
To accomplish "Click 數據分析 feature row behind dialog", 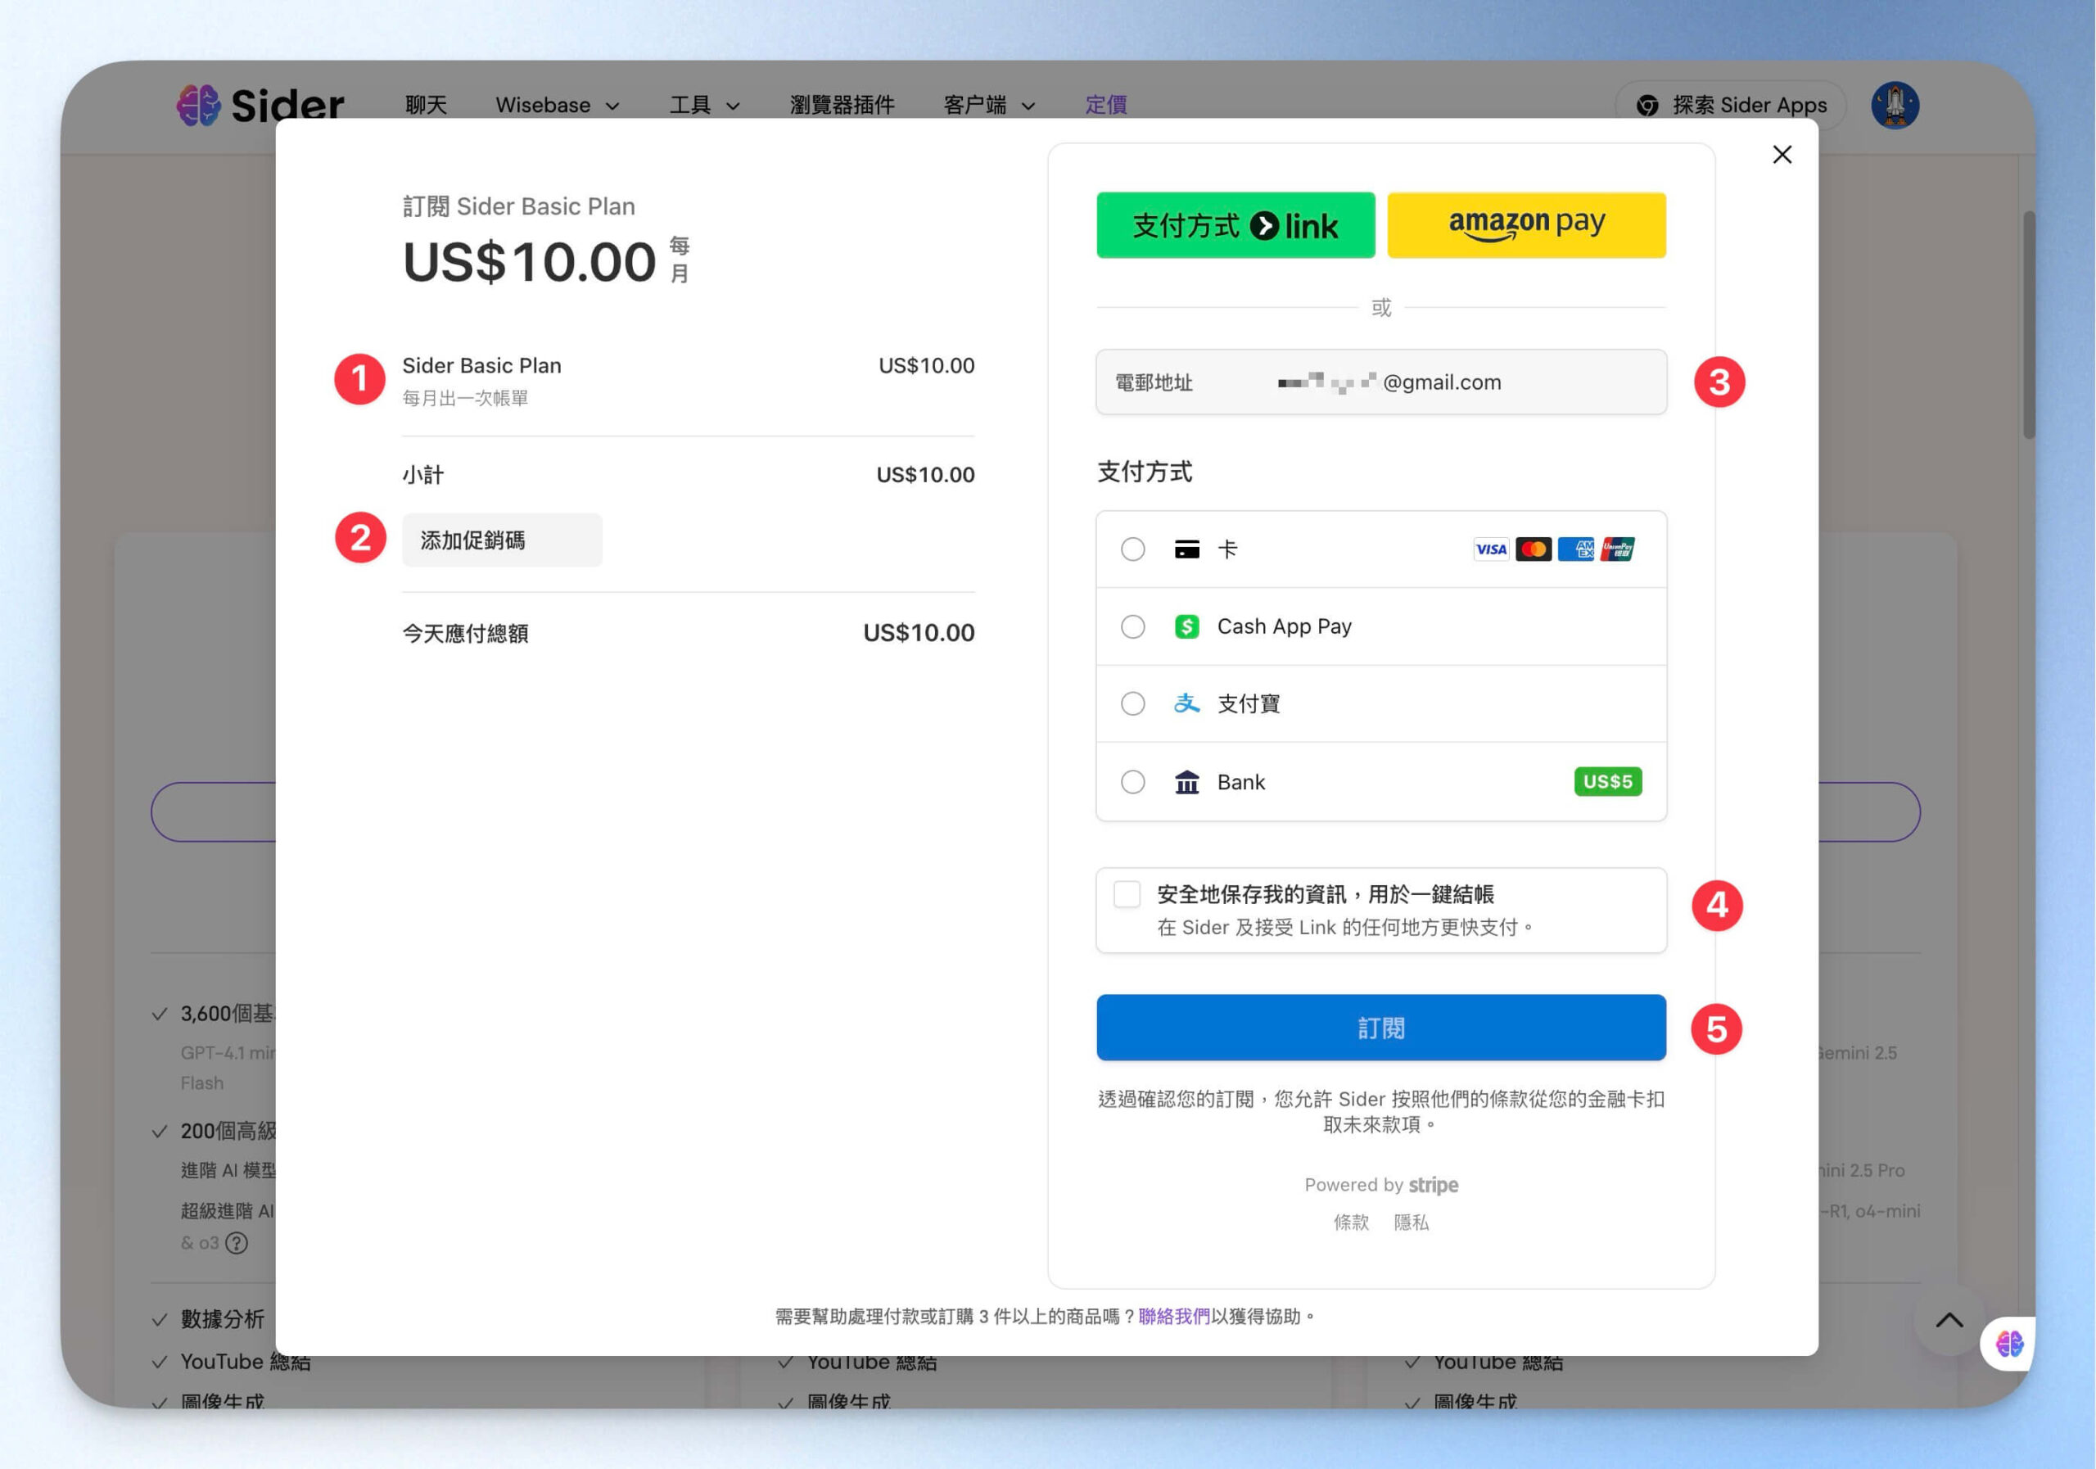I will (223, 1318).
